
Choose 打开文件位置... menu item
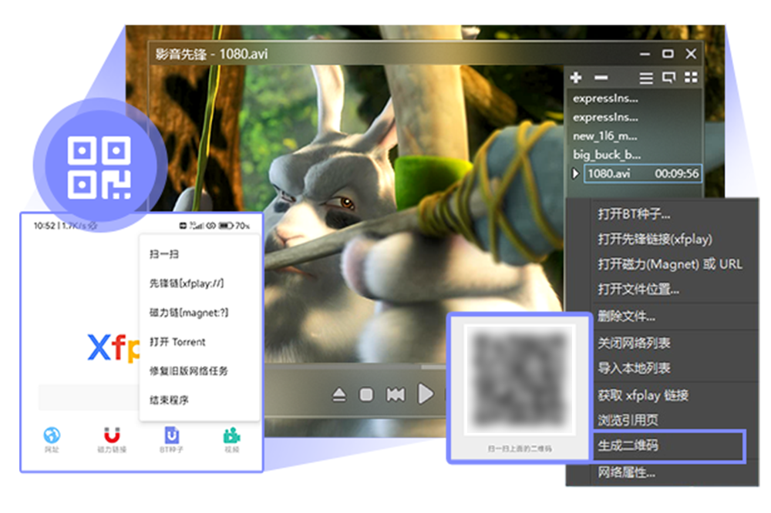(638, 290)
